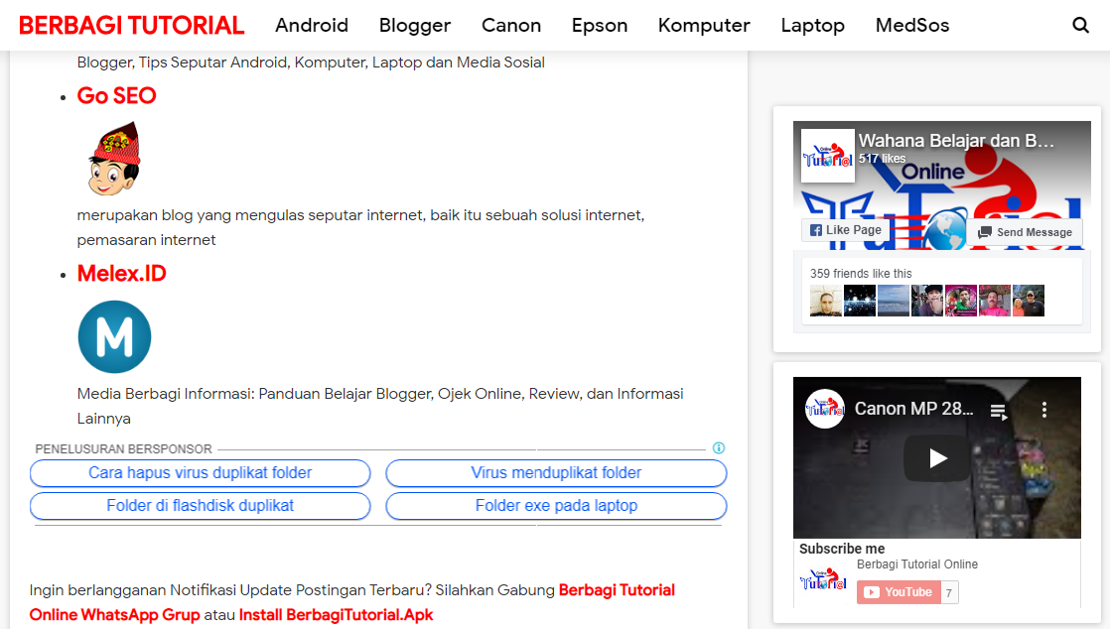
Task: Select 'Cara hapus virus duplikat folder' search
Action: (201, 473)
